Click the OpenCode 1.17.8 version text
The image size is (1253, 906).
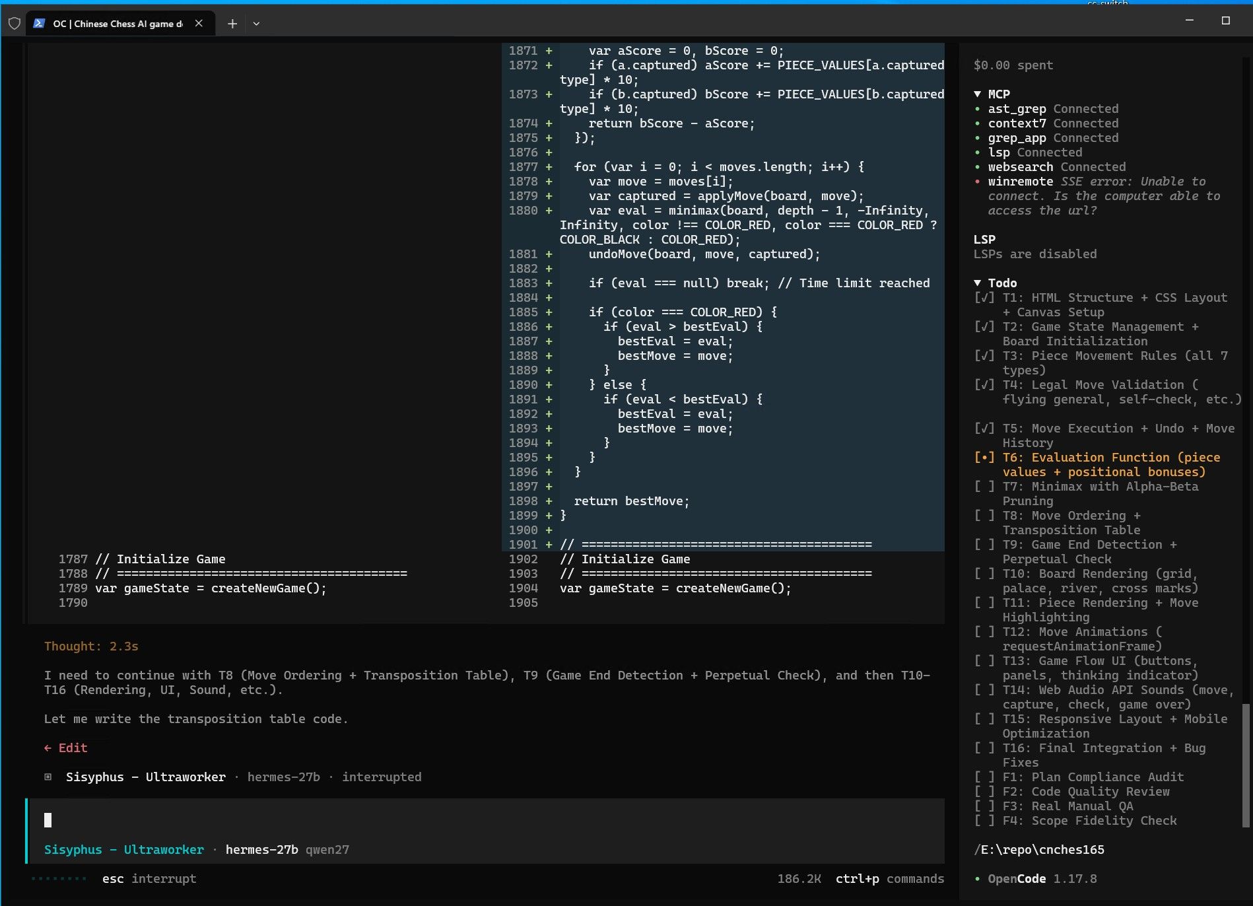pyautogui.click(x=1042, y=879)
